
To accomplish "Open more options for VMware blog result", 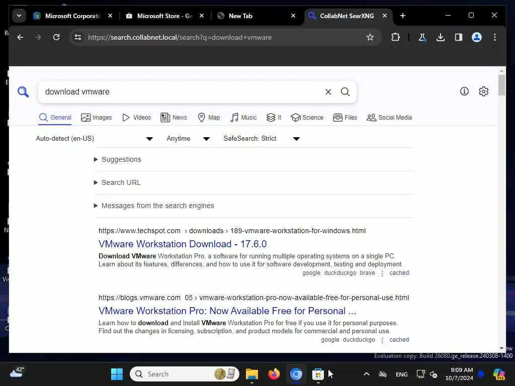I will click(x=382, y=340).
